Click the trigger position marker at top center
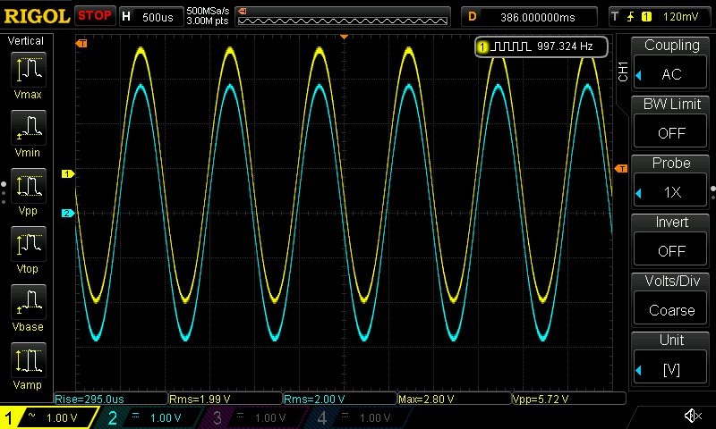The width and height of the screenshot is (716, 429). pos(345,37)
